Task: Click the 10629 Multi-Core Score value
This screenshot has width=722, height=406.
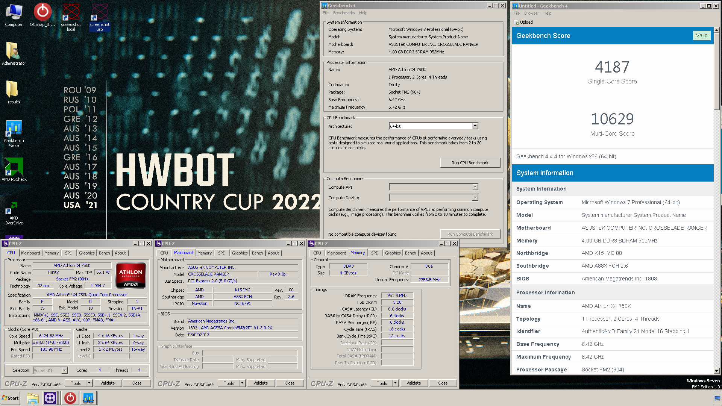Action: [612, 119]
